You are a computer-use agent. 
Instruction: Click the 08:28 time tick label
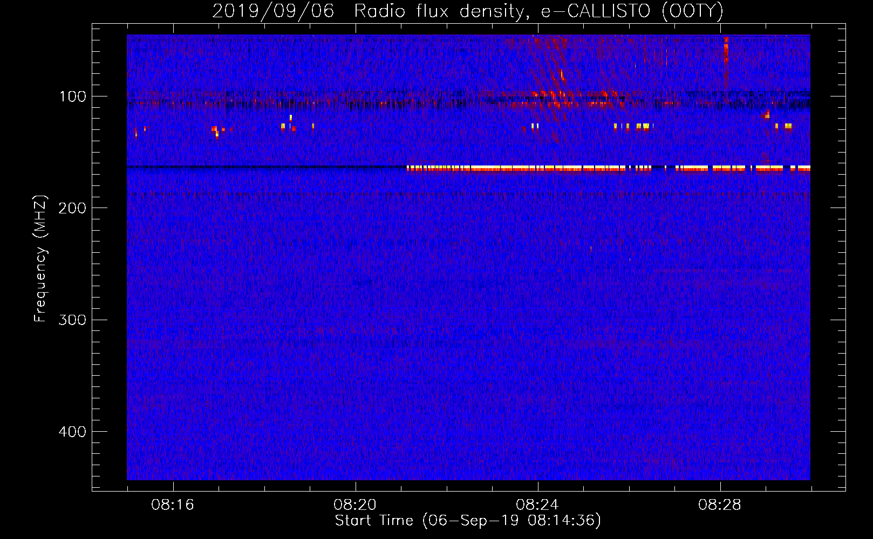[x=720, y=505]
